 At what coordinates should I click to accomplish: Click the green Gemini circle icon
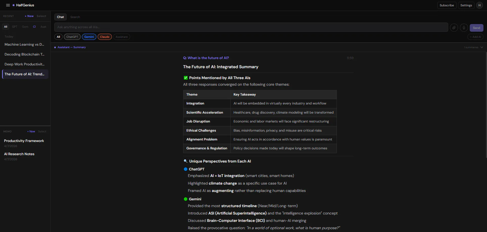(186, 199)
